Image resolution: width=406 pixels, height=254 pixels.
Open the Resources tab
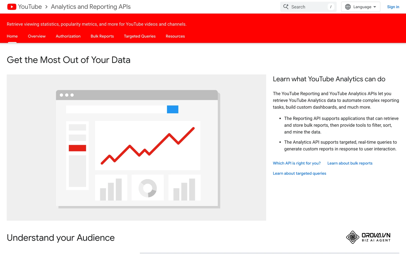point(175,36)
